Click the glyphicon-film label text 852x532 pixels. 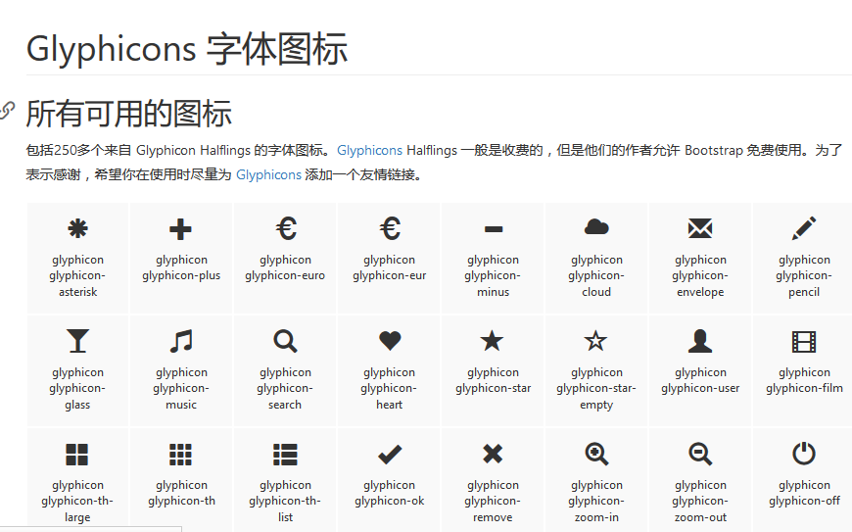pyautogui.click(x=804, y=380)
